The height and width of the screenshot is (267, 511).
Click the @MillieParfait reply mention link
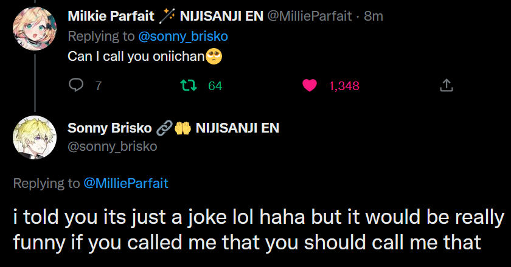125,183
